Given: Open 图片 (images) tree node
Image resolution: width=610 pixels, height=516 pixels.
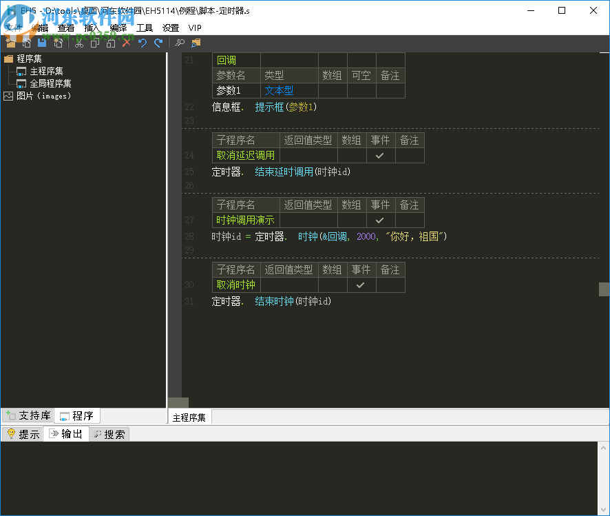Looking at the screenshot, I should pyautogui.click(x=43, y=96).
